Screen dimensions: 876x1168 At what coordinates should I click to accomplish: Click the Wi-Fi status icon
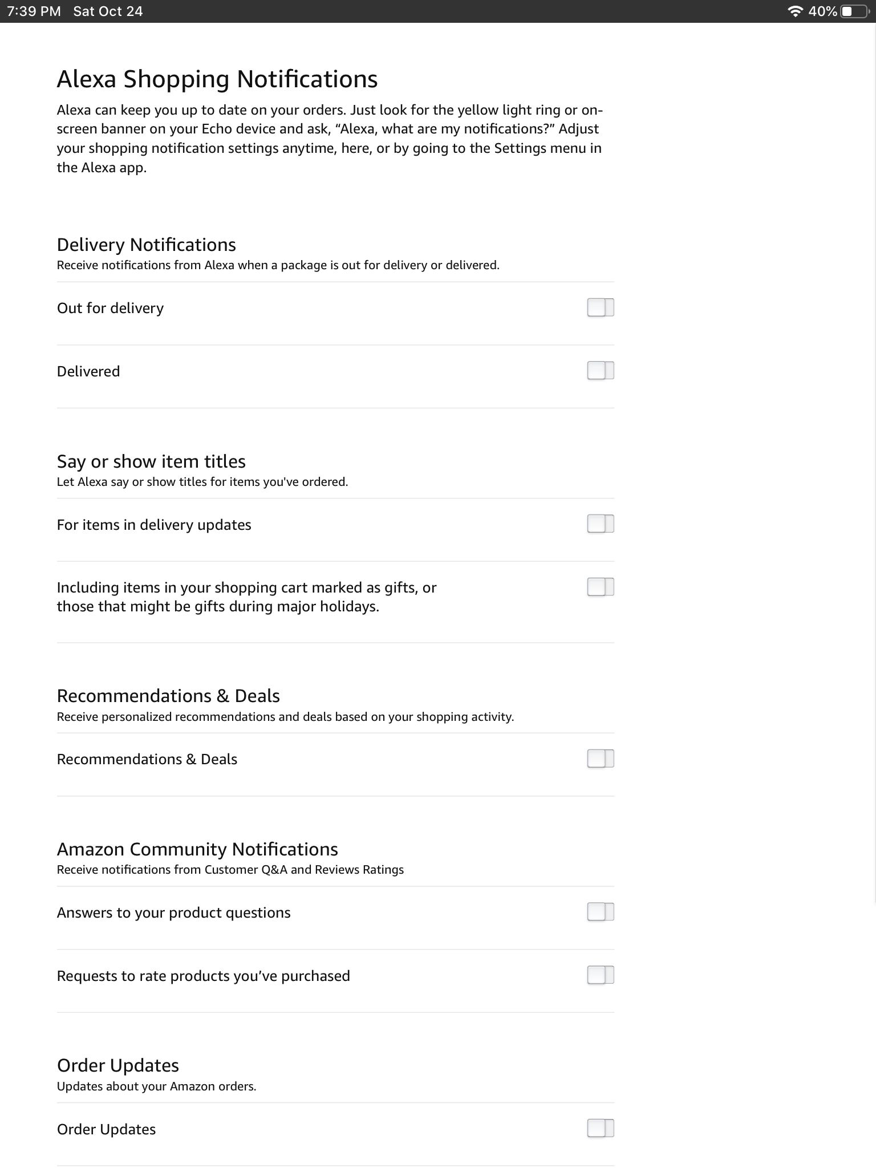796,10
